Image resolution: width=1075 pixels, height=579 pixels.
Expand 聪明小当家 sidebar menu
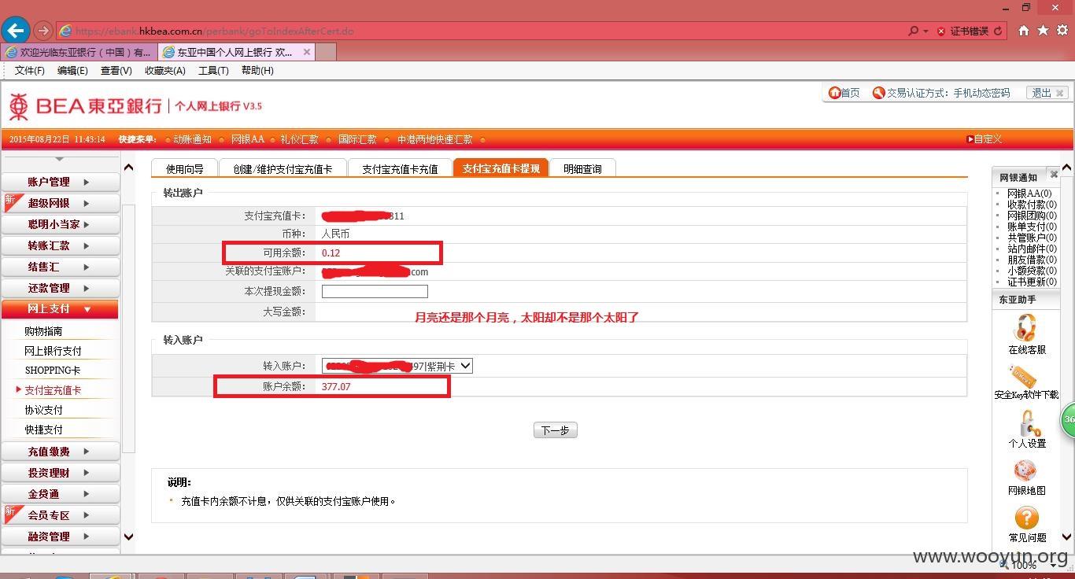60,224
